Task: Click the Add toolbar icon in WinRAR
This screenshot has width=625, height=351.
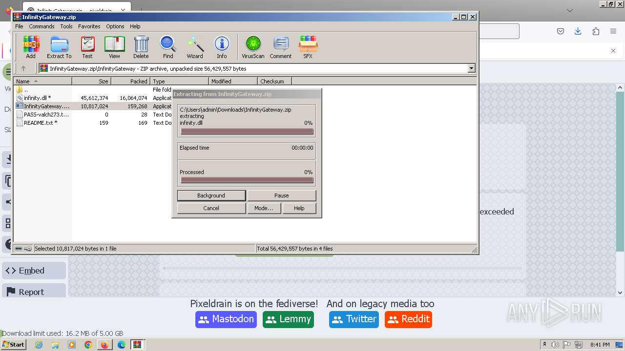Action: tap(31, 47)
